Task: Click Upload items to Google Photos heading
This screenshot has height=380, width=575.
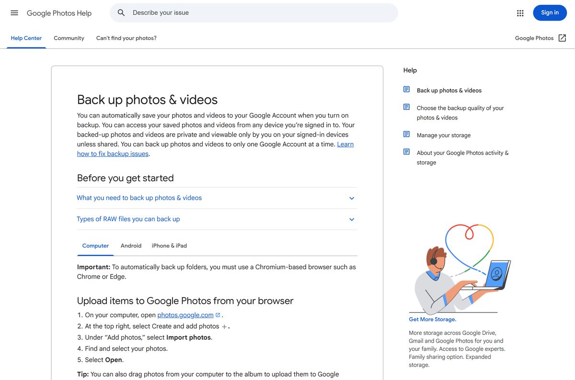Action: (185, 301)
